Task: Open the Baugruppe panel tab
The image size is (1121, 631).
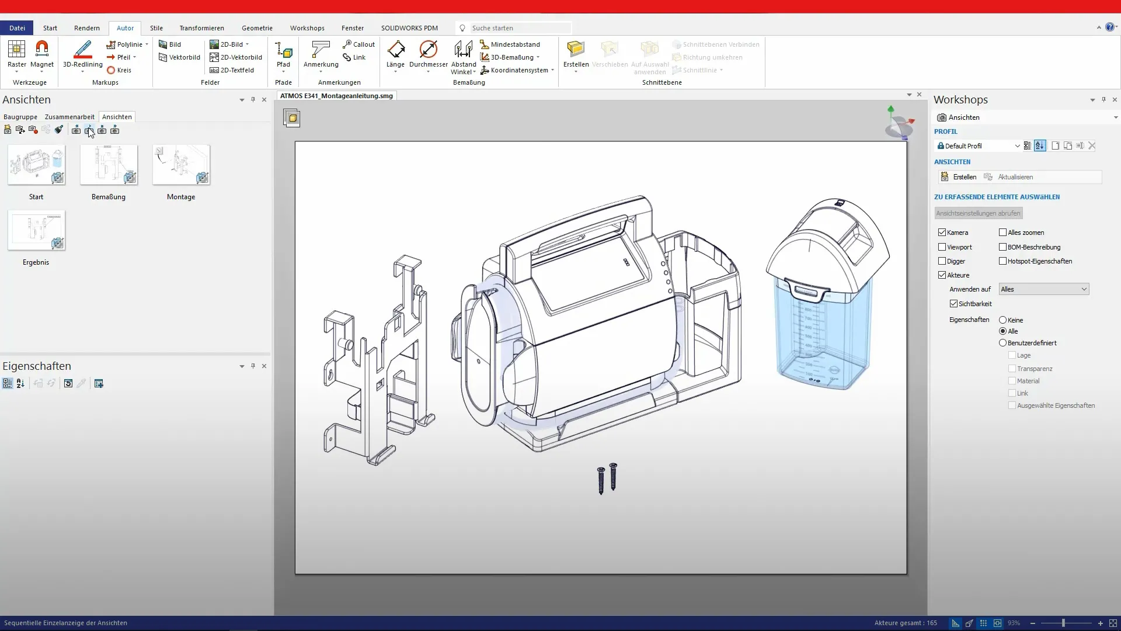Action: (20, 117)
